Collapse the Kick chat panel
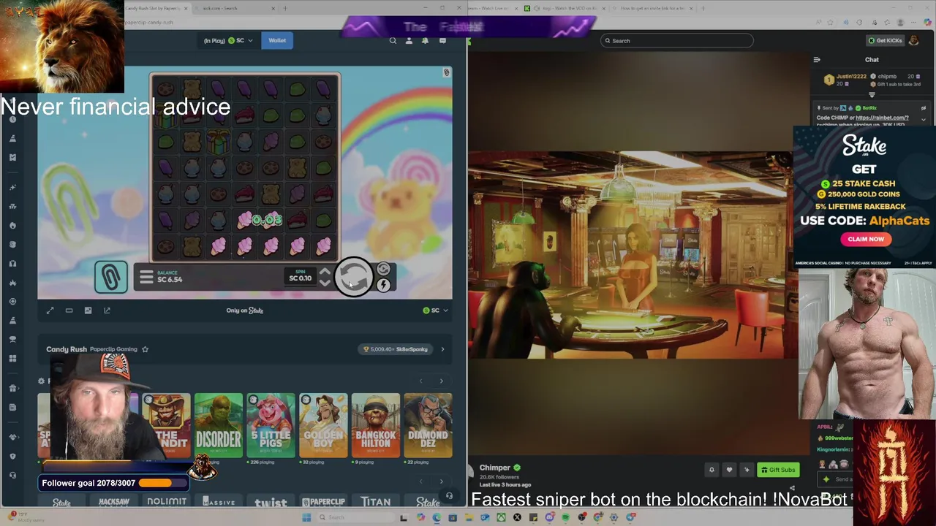 [x=817, y=60]
